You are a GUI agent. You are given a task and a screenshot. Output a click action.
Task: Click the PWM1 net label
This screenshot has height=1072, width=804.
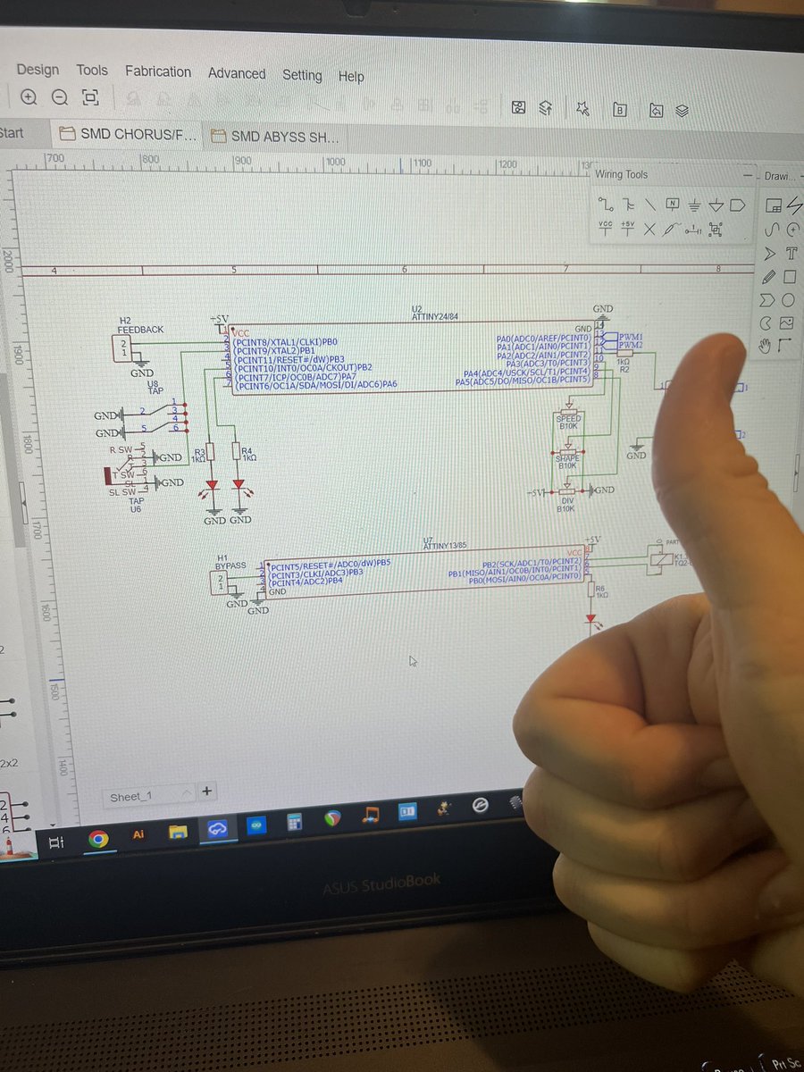click(631, 337)
